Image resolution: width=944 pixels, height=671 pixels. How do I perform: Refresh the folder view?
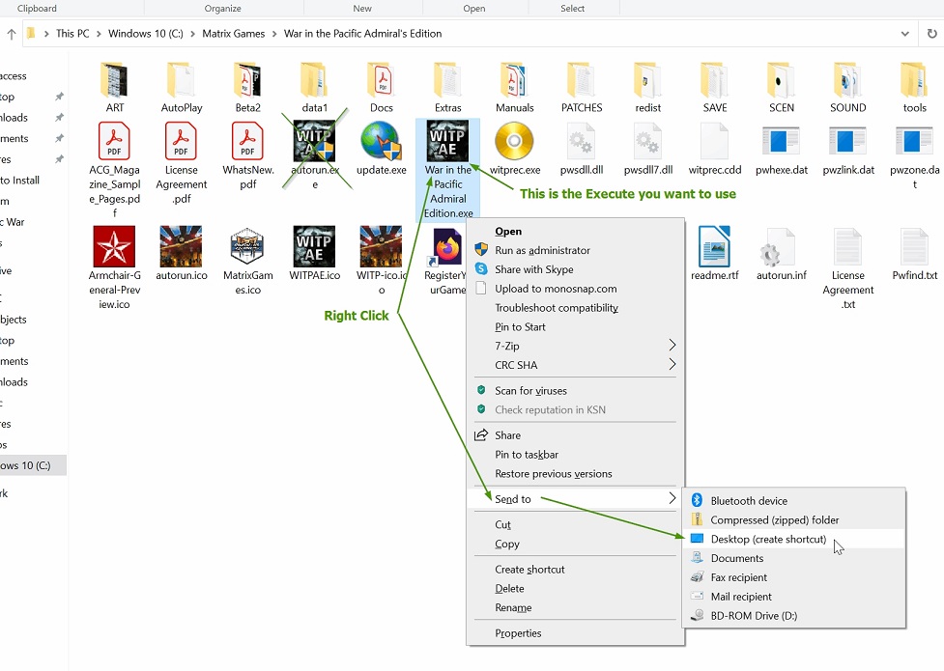(931, 34)
